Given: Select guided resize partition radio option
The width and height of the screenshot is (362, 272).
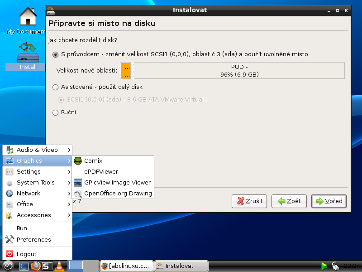Looking at the screenshot, I should click(x=55, y=54).
